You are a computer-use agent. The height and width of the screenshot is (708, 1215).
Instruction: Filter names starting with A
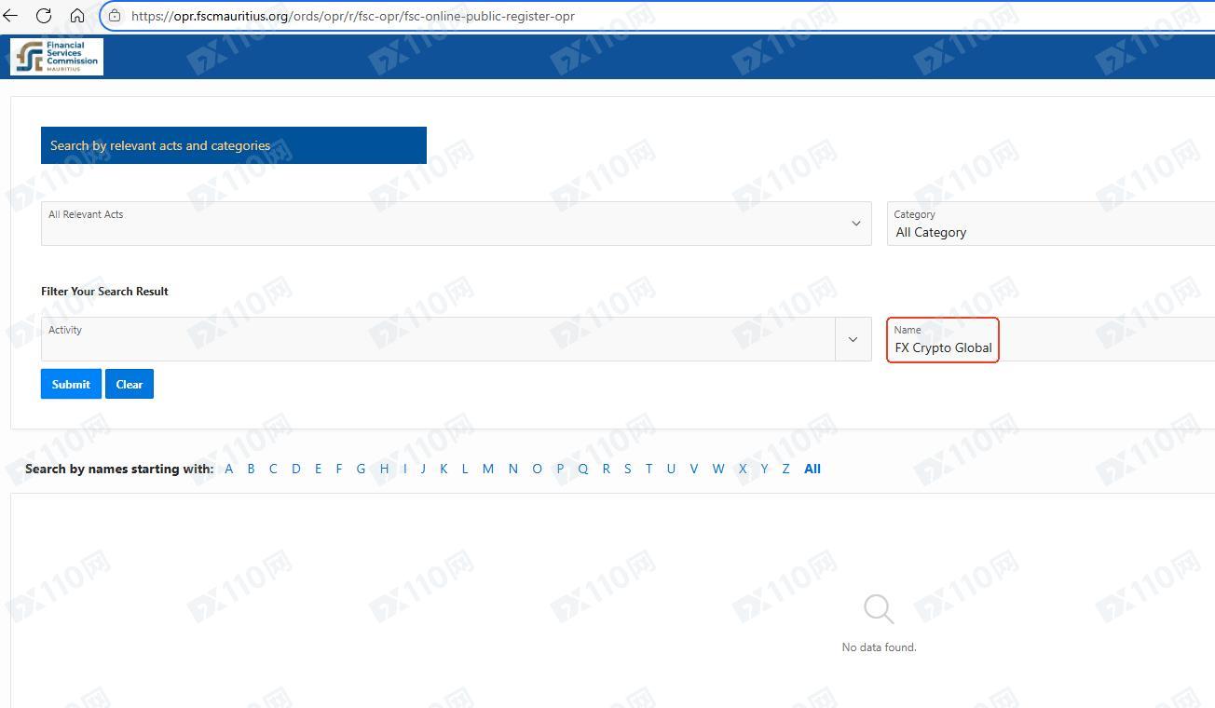229,469
